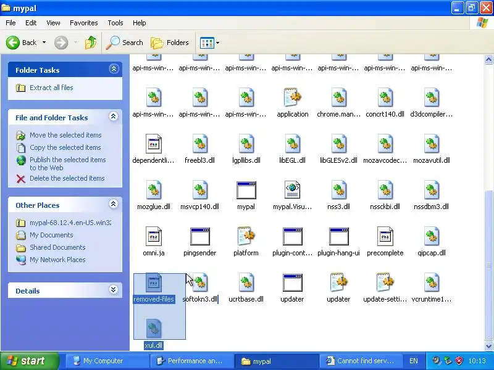This screenshot has width=494, height=370.
Task: Open the Windows Start menu
Action: click(30, 361)
